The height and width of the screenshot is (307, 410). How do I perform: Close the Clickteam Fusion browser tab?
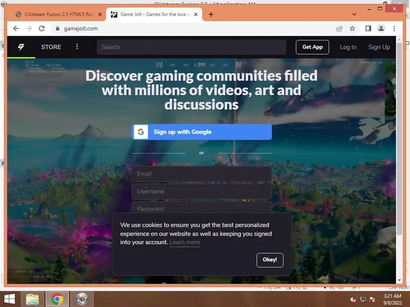100,14
